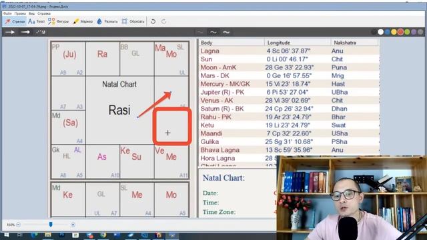Choose the dotted arrow style
The height and width of the screenshot is (240, 427).
(x=41, y=32)
